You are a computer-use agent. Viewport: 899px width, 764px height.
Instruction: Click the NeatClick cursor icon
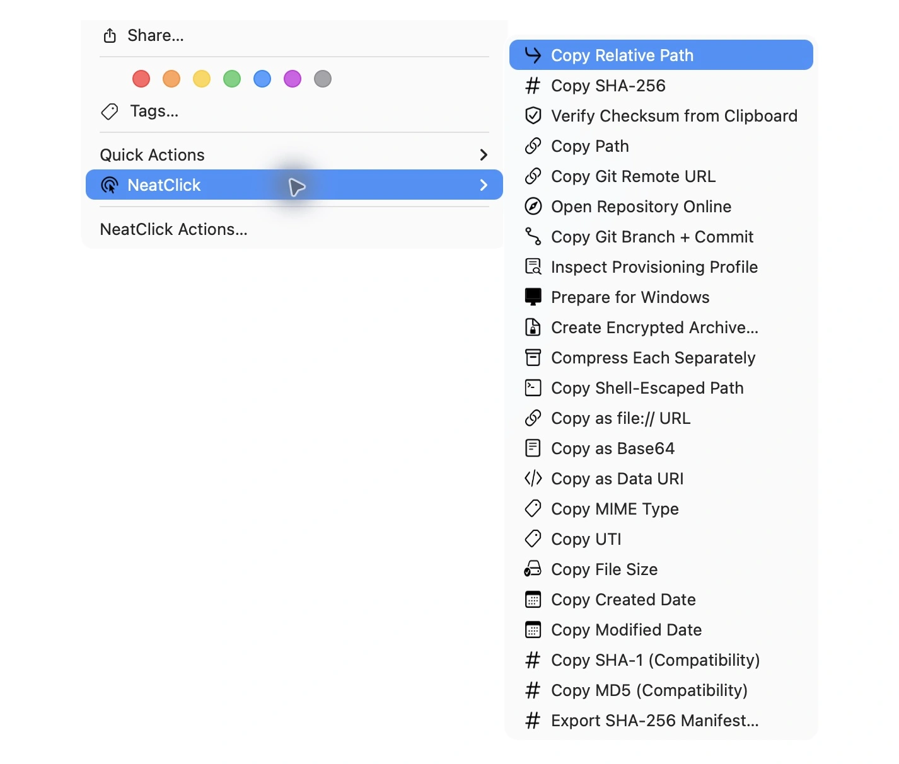click(x=110, y=185)
